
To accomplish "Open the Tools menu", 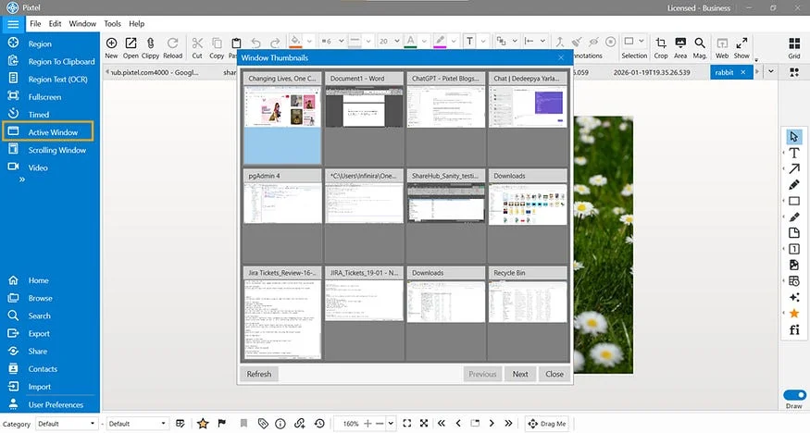I will [x=112, y=24].
